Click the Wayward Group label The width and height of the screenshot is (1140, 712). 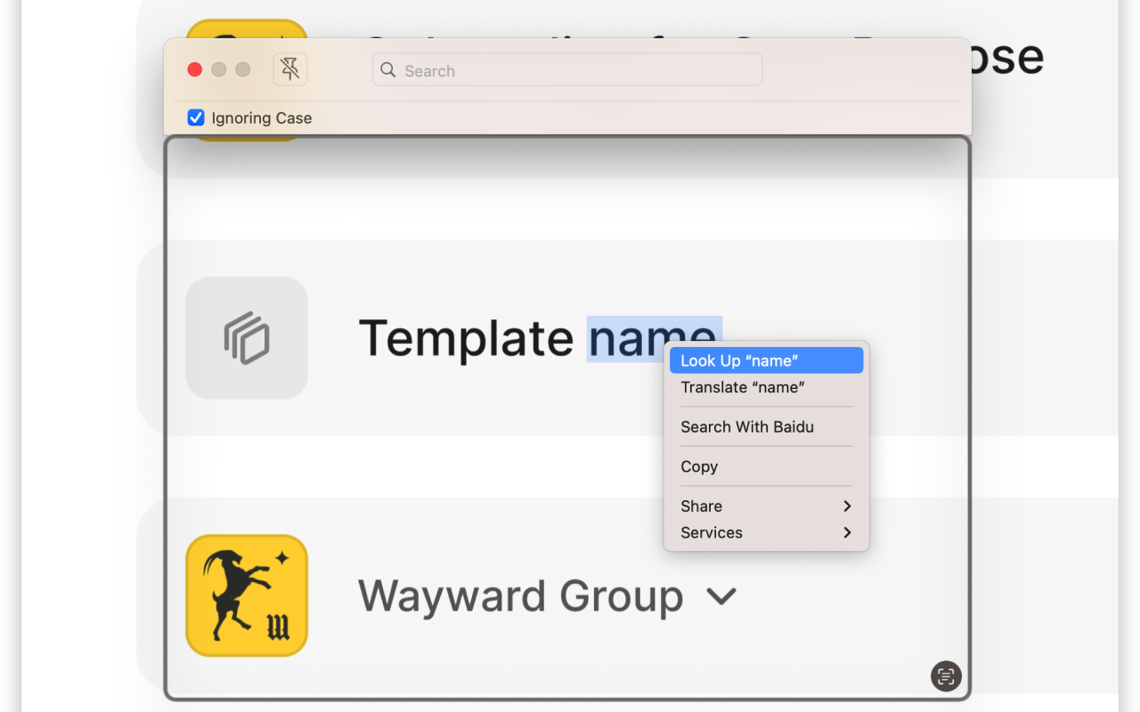click(520, 596)
